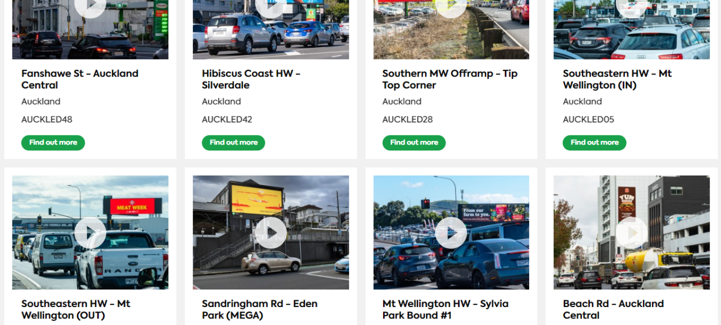
Task: Find out more about AUCKLED28
Action: tap(414, 142)
